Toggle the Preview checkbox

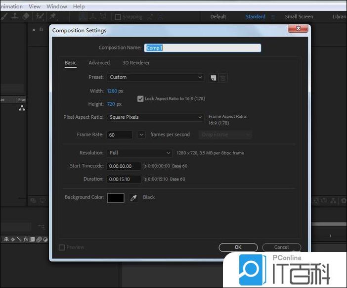tap(62, 247)
